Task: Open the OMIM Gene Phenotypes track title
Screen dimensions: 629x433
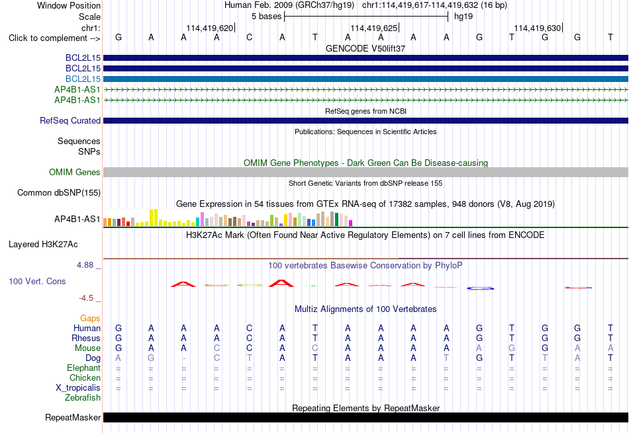Action: coord(365,163)
